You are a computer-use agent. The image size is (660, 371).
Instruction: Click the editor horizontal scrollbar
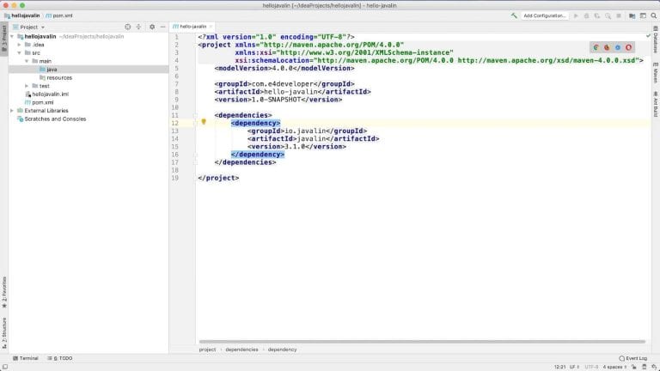coord(421,341)
